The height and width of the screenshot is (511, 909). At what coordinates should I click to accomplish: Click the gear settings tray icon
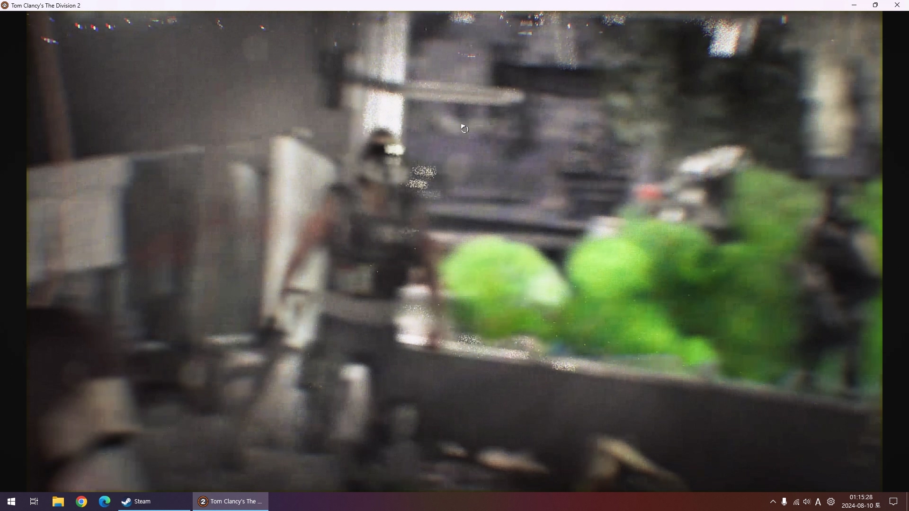[x=831, y=502]
